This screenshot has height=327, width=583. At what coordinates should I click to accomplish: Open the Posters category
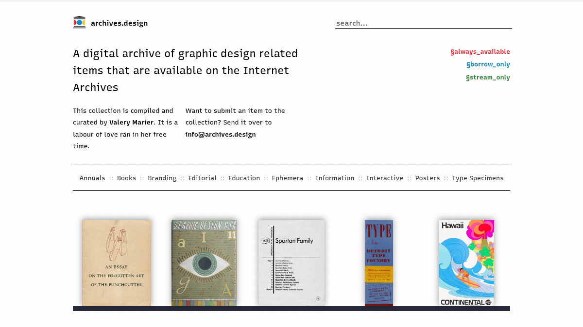[x=428, y=178]
